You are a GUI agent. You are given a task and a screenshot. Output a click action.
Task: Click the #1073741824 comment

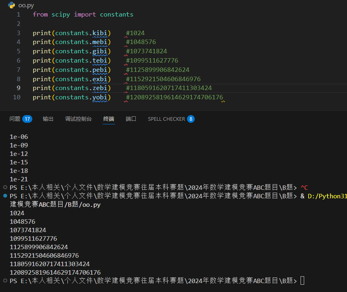point(147,51)
